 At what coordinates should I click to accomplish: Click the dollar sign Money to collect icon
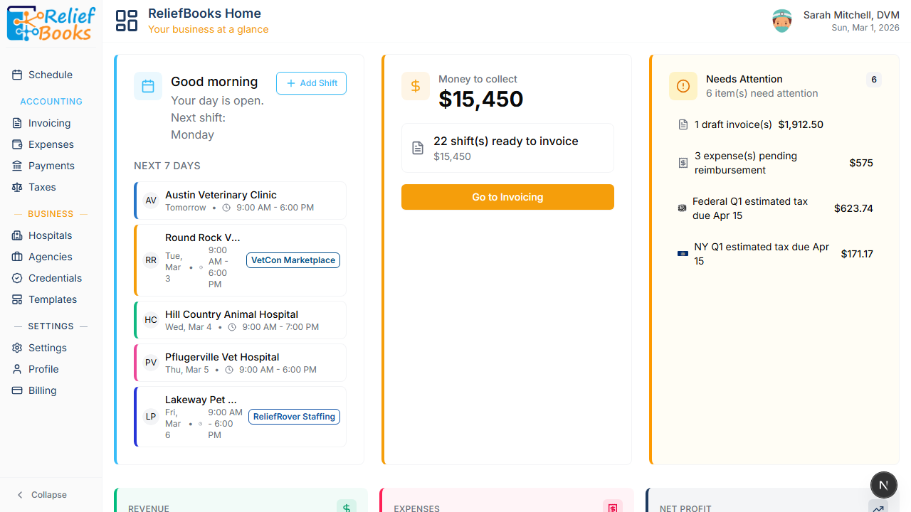416,86
